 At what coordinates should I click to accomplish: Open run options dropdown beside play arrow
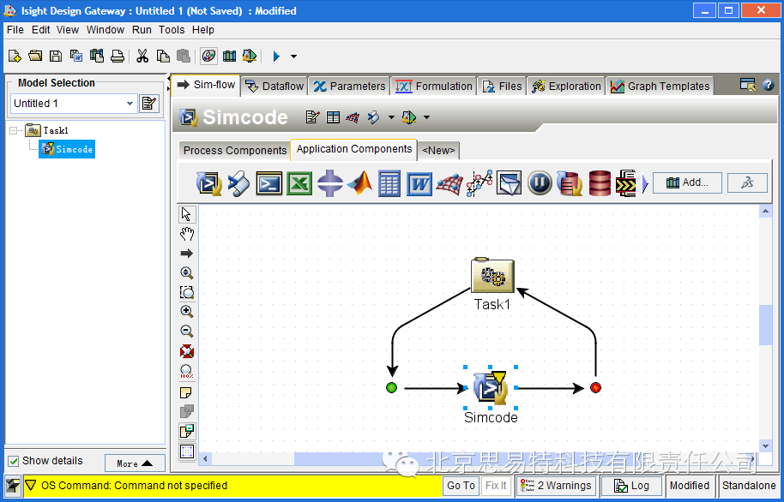293,57
